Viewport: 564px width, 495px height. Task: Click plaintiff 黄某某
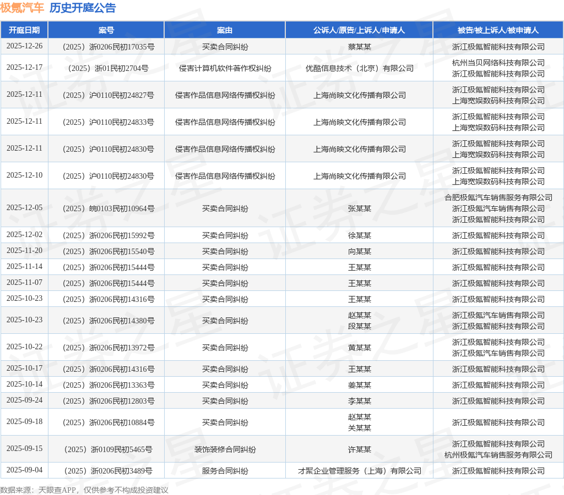click(x=359, y=348)
